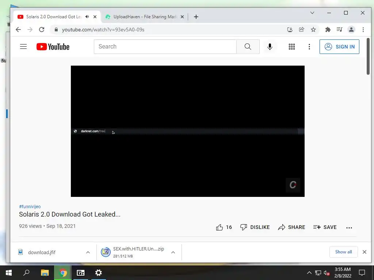Image resolution: width=374 pixels, height=280 pixels.
Task: Open the Windows Start menu
Action: [9, 273]
